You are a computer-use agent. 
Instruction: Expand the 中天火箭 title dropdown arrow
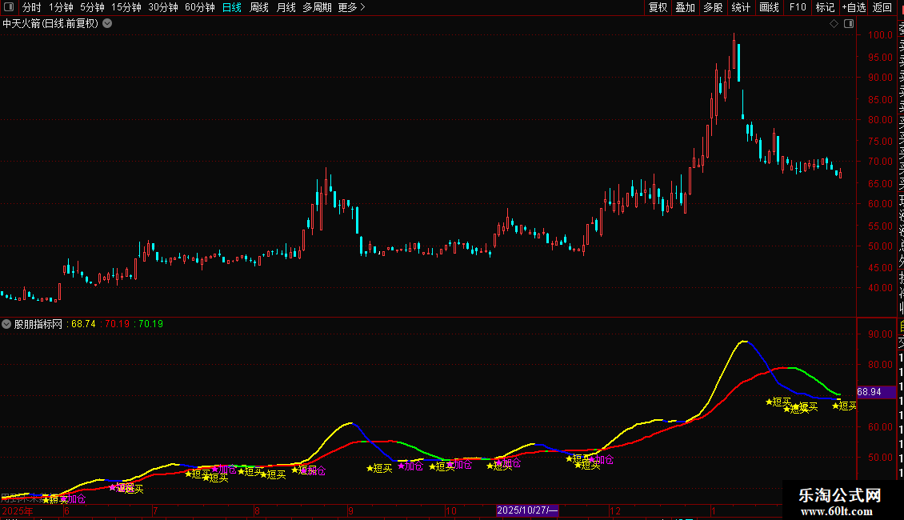(107, 24)
